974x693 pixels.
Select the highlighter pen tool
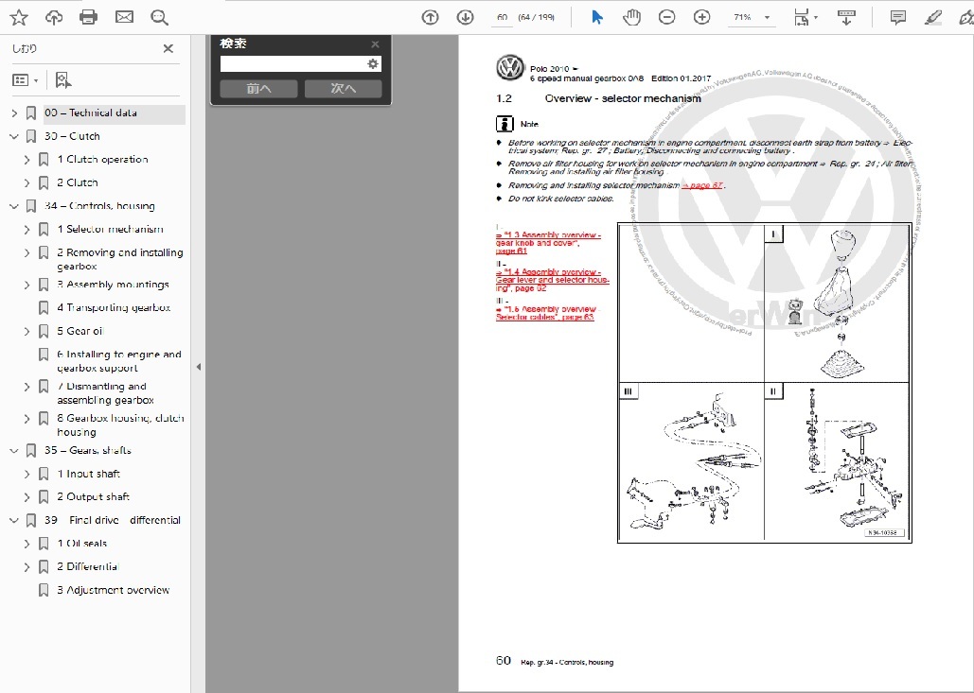(x=933, y=17)
